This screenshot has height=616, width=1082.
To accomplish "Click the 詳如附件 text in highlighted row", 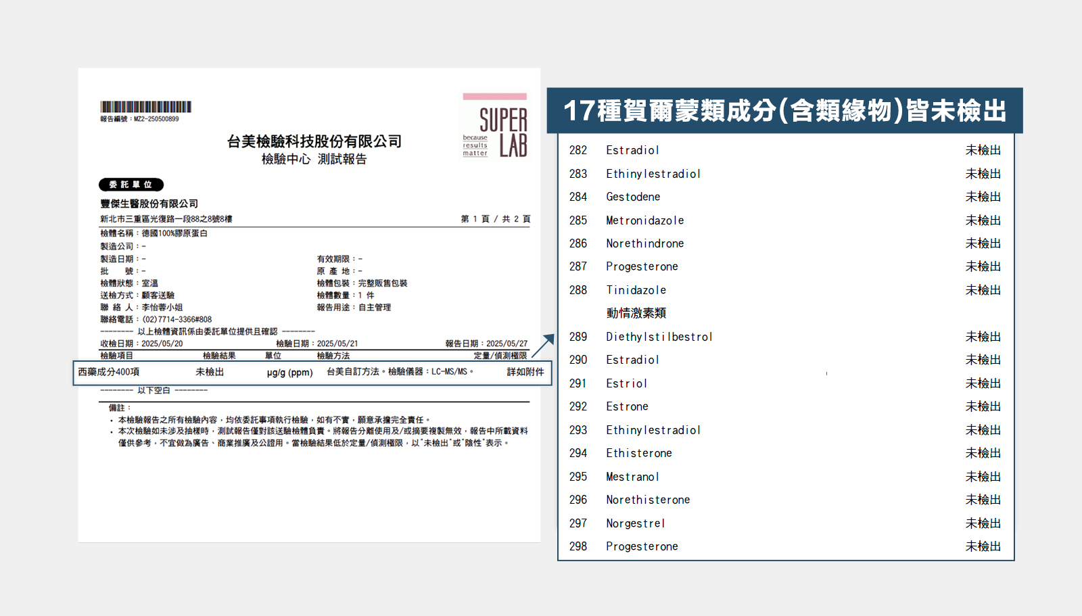I will click(x=525, y=373).
